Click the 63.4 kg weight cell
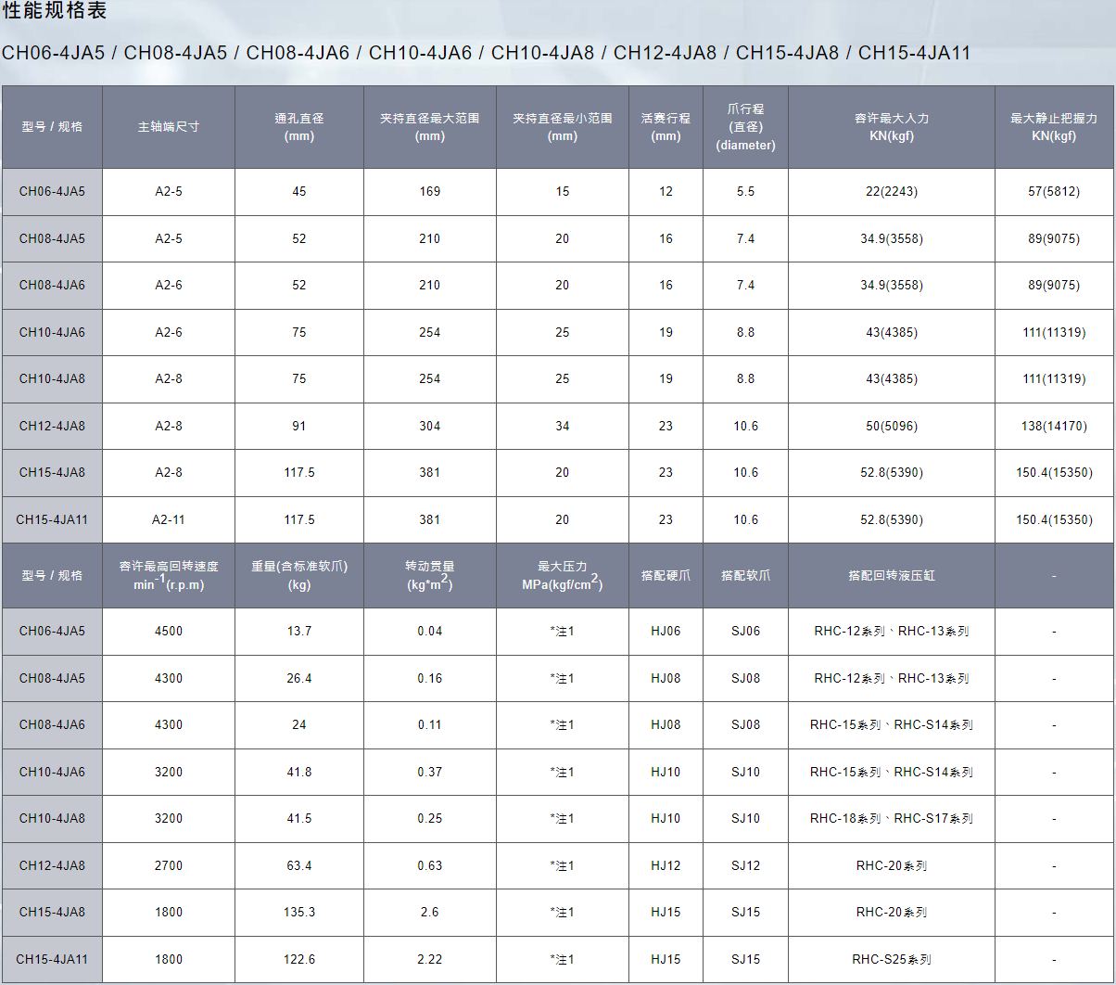This screenshot has width=1116, height=985. [299, 866]
